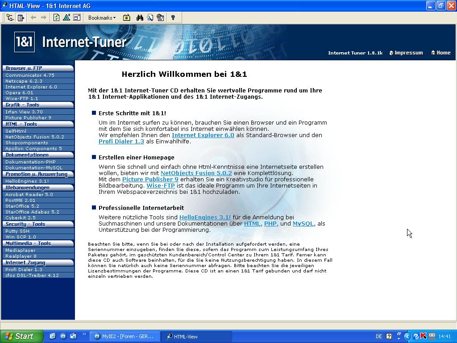Viewport: 457px width, 343px height.
Task: Follow 'Wise-FTP' link in body text
Action: pos(161,186)
